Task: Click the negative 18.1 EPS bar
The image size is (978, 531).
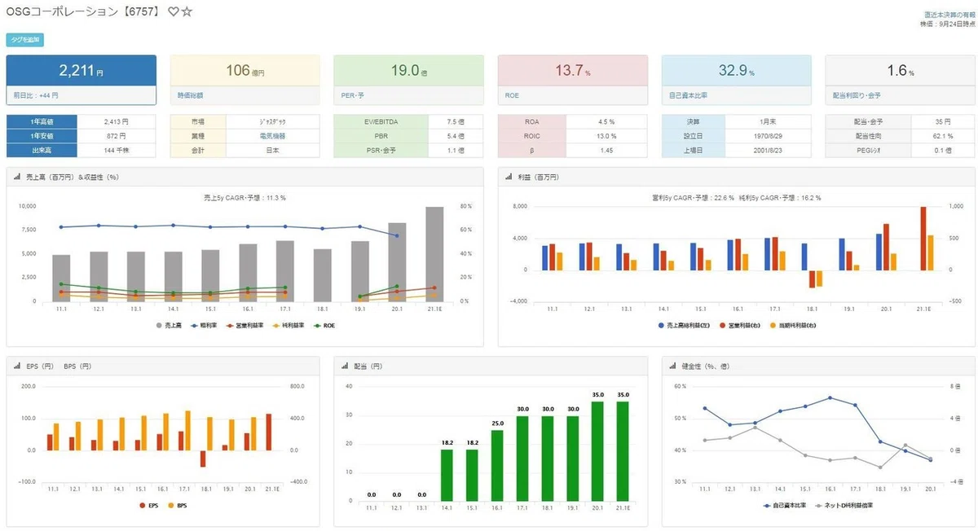Action: click(202, 459)
